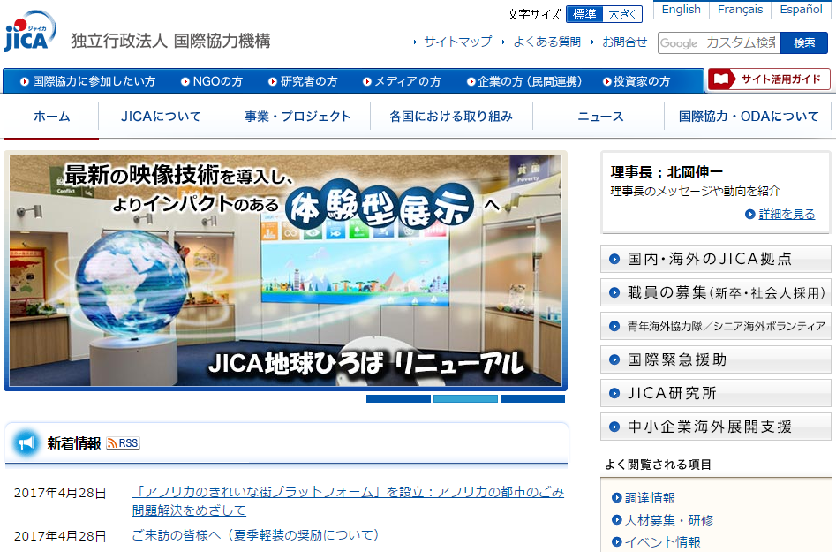Click arrow icon next to 調達情報
The height and width of the screenshot is (552, 836).
pyautogui.click(x=617, y=497)
